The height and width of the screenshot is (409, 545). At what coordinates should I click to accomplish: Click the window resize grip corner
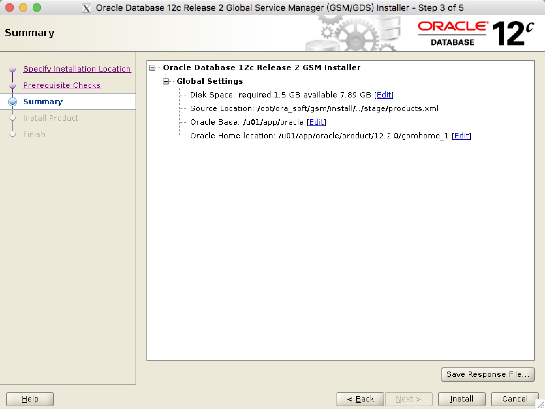540,404
